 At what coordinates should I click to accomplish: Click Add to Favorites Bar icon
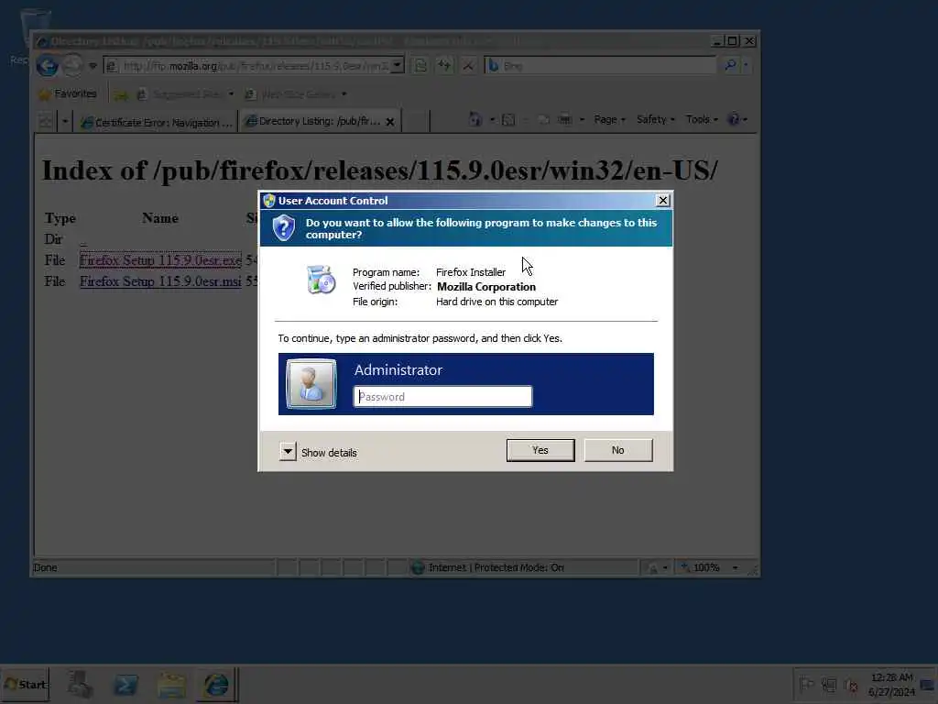pos(120,94)
